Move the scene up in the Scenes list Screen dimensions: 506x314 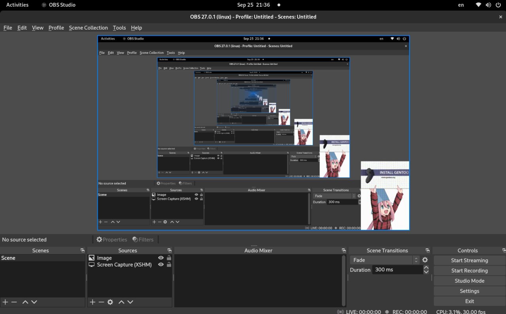[x=25, y=302]
